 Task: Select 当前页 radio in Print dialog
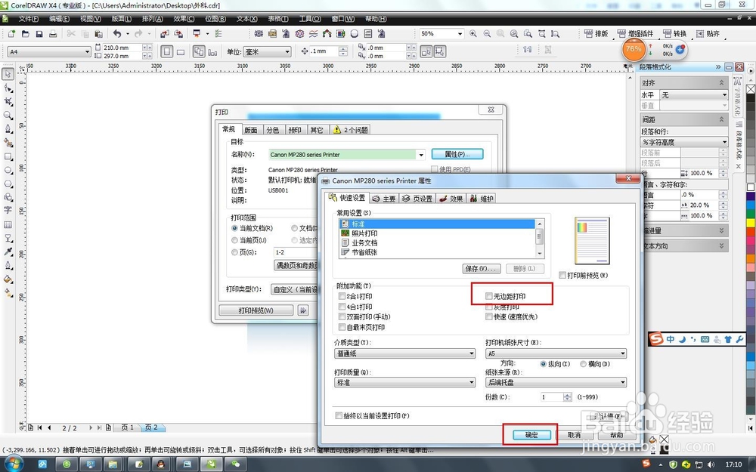[235, 240]
